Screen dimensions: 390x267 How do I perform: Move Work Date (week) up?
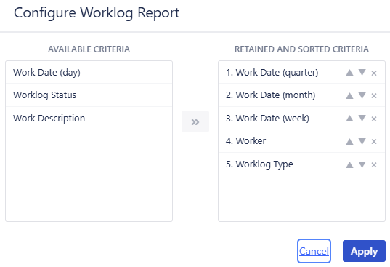tap(349, 119)
